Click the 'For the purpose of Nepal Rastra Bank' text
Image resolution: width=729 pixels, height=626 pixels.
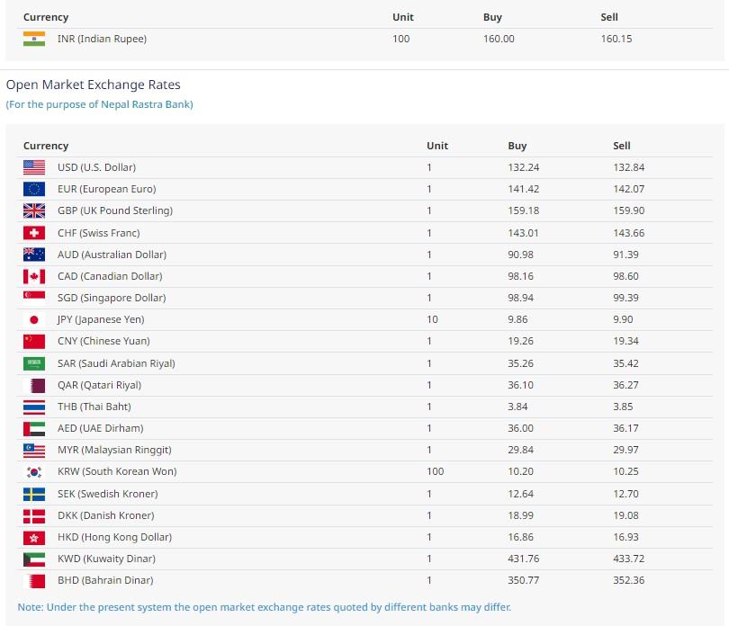100,104
